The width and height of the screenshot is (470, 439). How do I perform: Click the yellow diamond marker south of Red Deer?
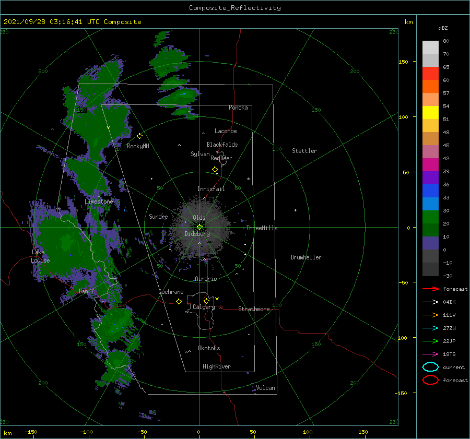(215, 170)
